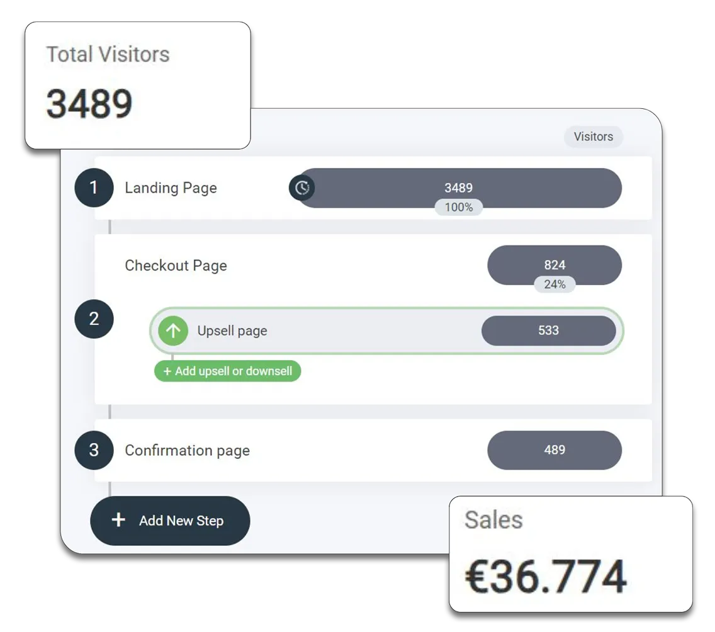This screenshot has height=632, width=715.
Task: Select the Checkout Page step label
Action: pos(176,266)
